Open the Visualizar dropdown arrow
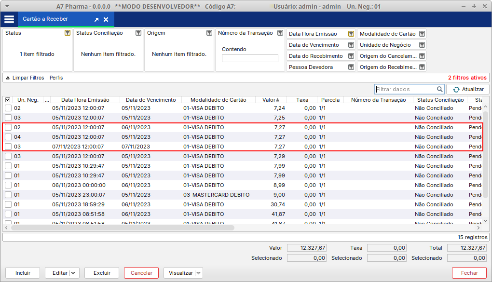 198,273
